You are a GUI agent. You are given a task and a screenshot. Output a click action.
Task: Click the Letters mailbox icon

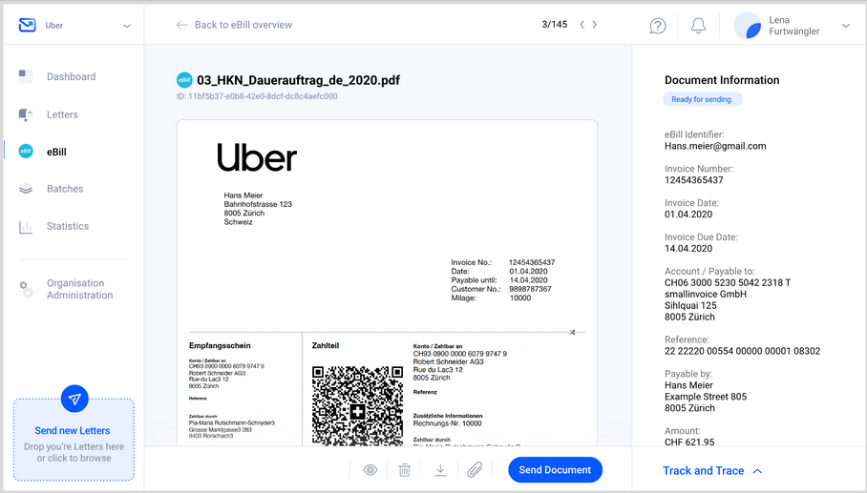26,114
